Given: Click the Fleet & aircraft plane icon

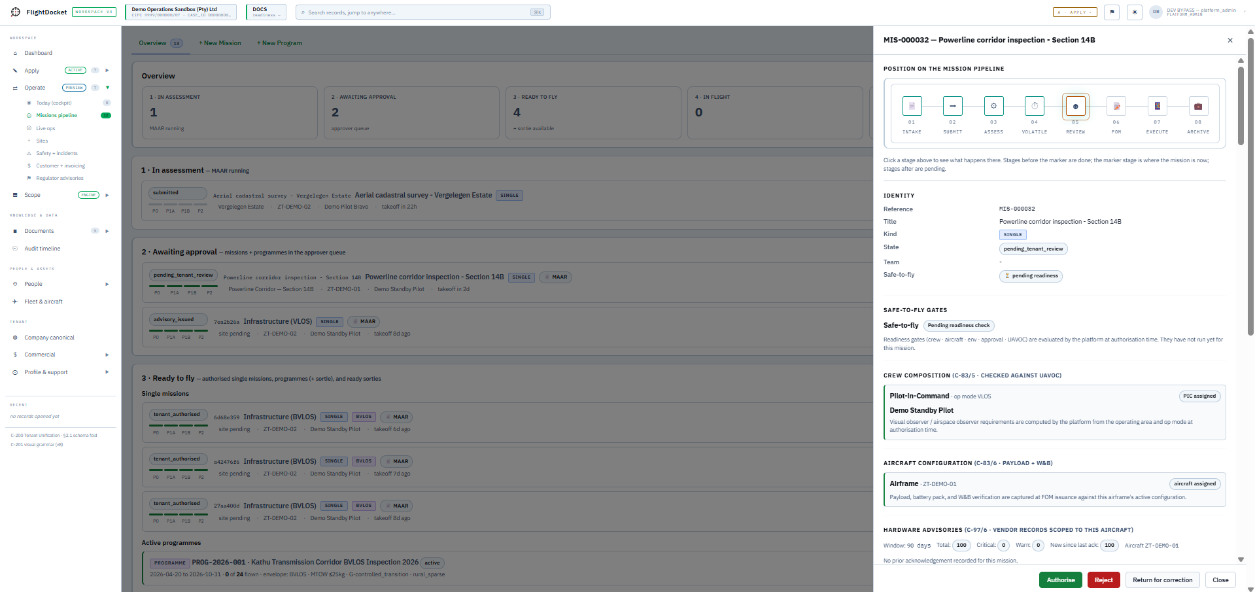Looking at the screenshot, I should click(x=15, y=302).
